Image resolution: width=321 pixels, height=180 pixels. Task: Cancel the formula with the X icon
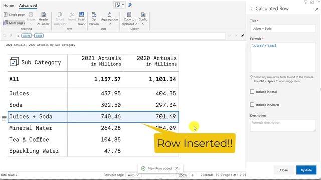click(x=236, y=36)
